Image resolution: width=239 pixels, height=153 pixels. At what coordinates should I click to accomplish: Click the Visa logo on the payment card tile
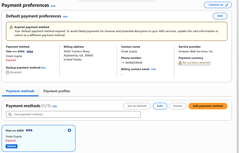click(29, 130)
